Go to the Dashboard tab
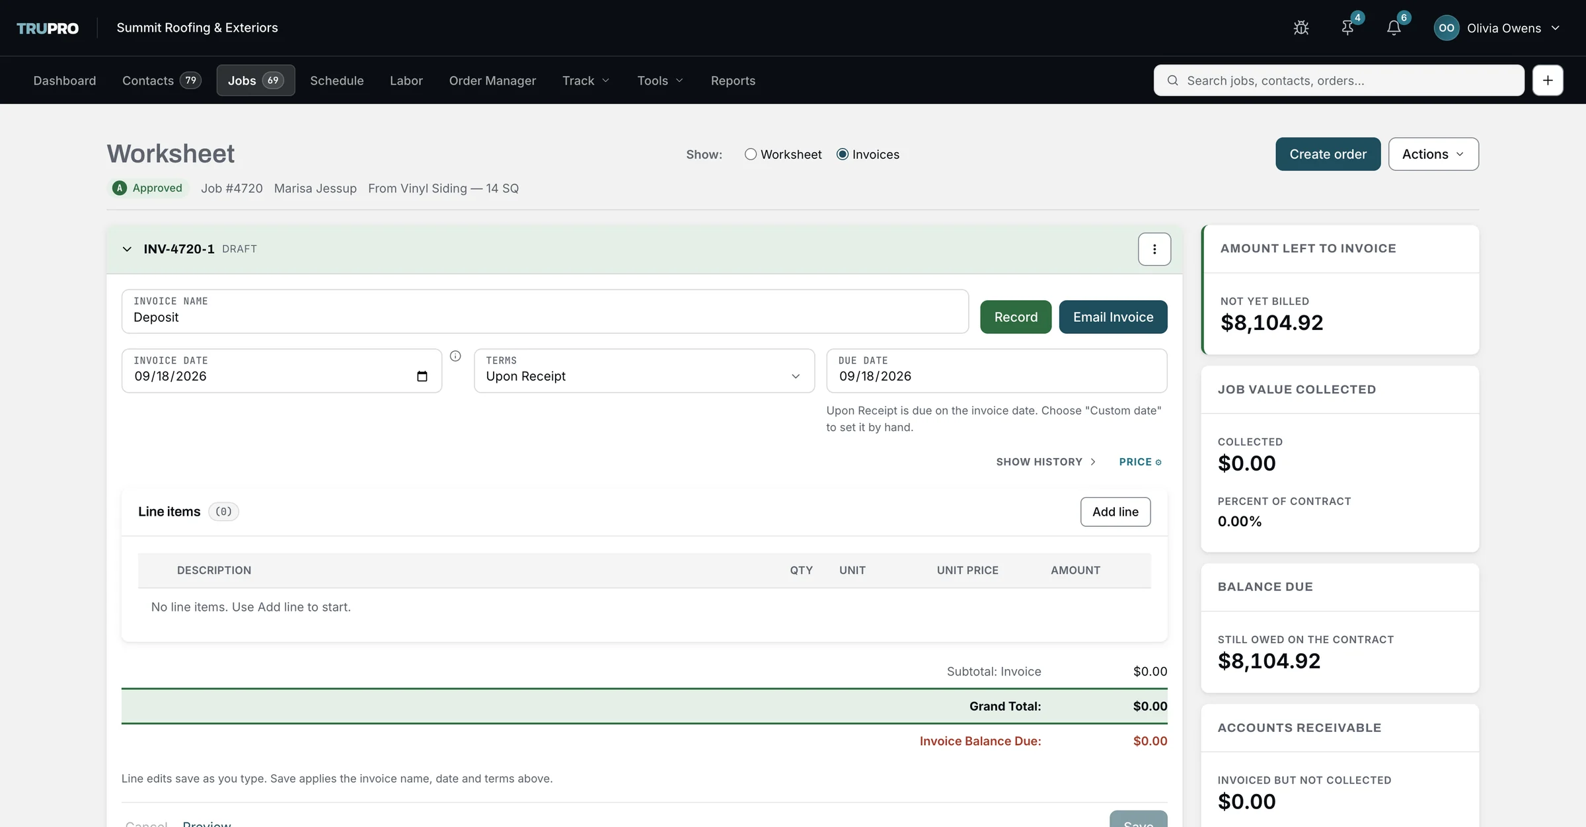1586x827 pixels. 65,80
